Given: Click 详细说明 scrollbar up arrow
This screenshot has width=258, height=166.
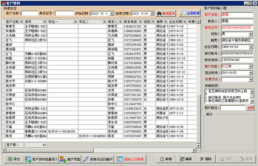Looking at the screenshot, I should (x=252, y=91).
